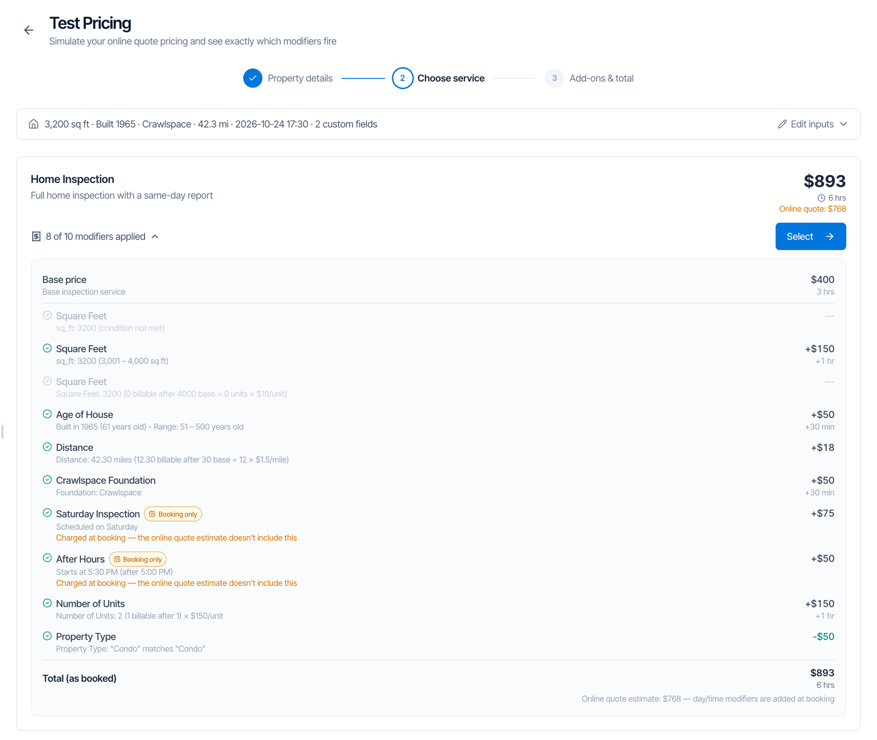Viewport: 877px width, 740px height.
Task: Click the 'Home Inspection' service title
Action: point(72,179)
